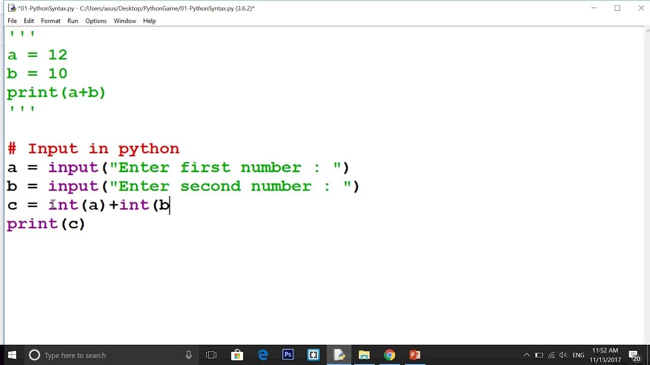Open the Windows Start menu

pos(12,355)
